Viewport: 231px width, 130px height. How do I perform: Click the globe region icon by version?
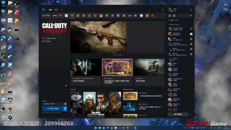coord(66,104)
